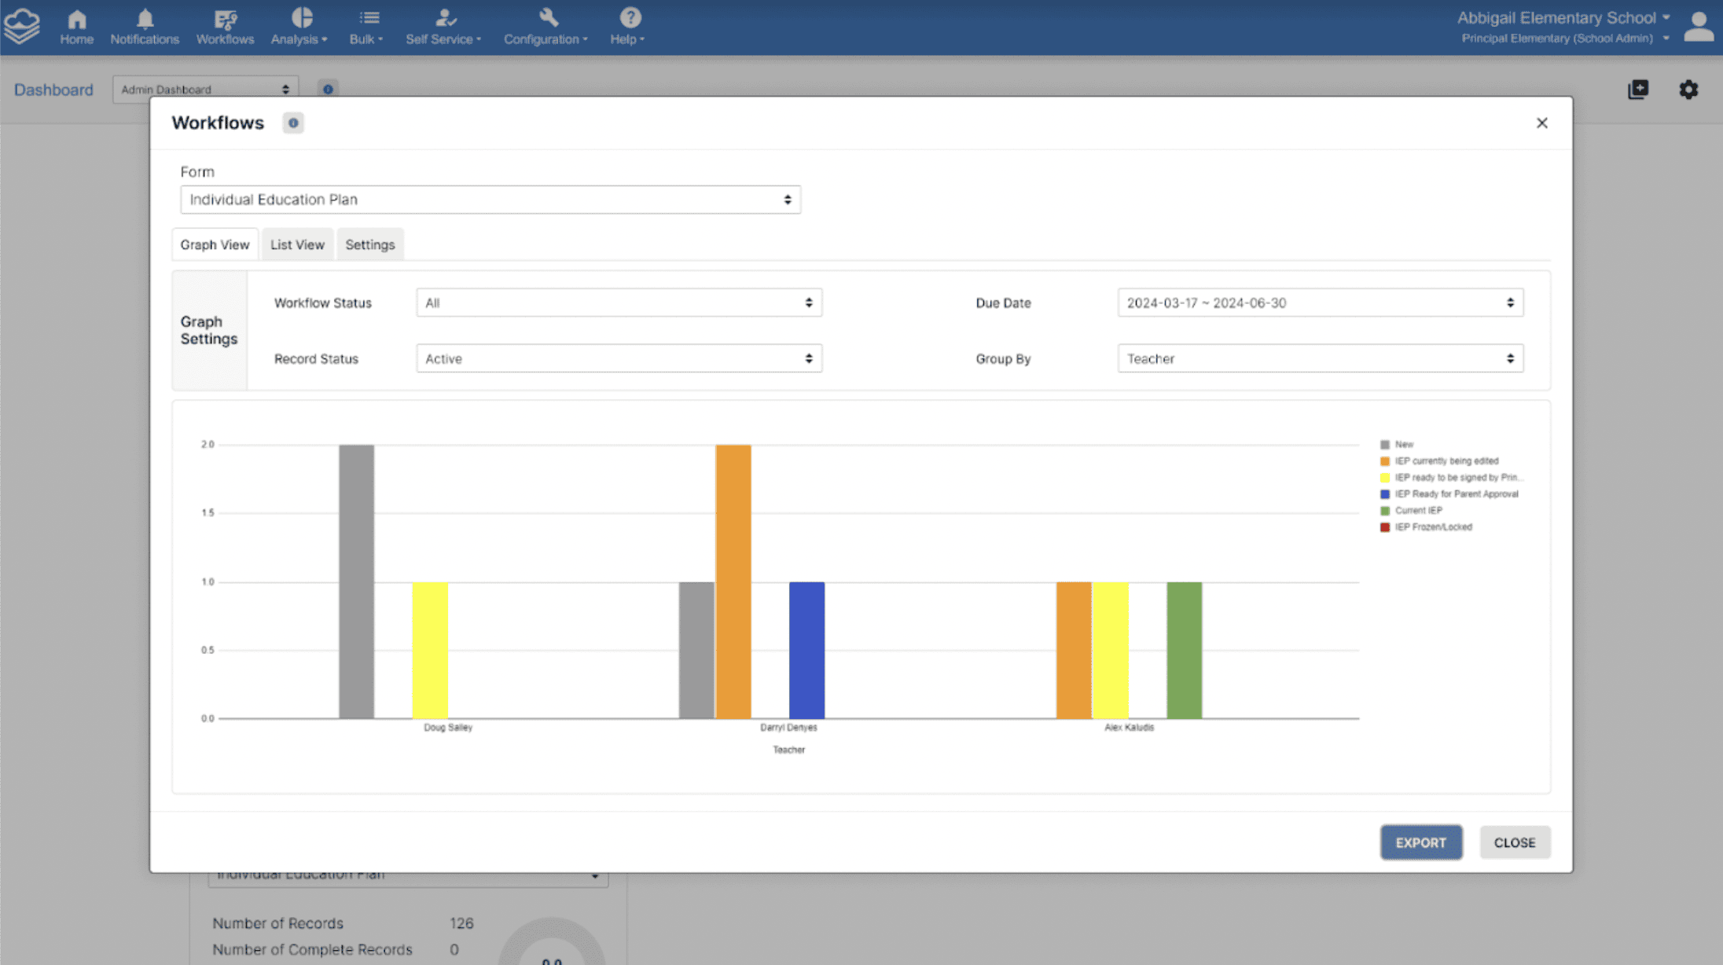Image resolution: width=1723 pixels, height=965 pixels.
Task: Click Darryl Denyes' tall orange bar
Action: point(733,582)
